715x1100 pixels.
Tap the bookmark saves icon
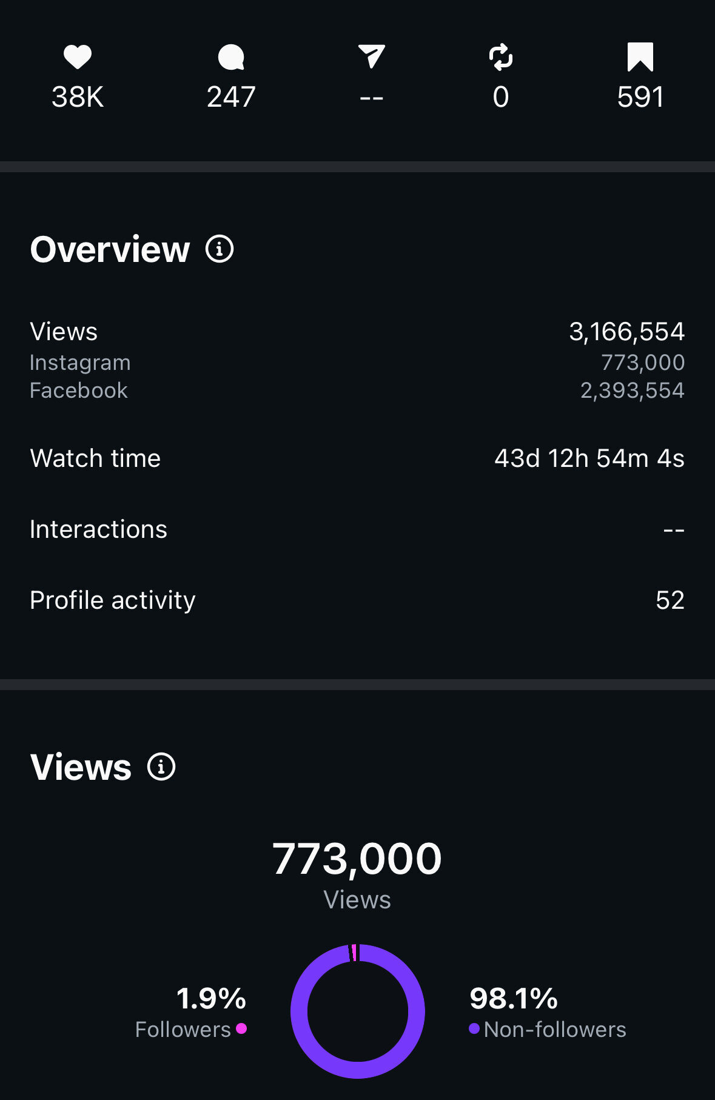640,58
